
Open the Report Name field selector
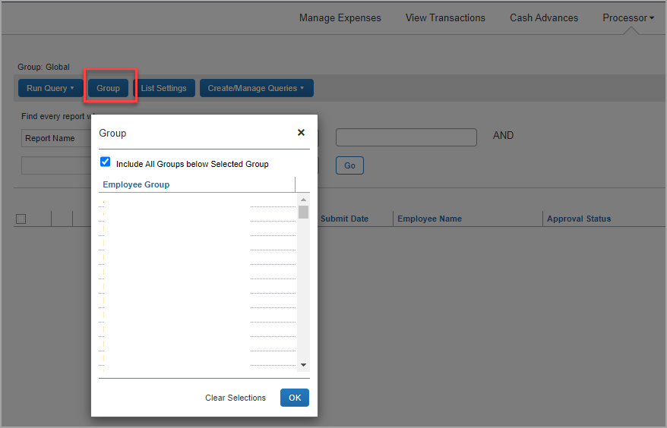(53, 138)
